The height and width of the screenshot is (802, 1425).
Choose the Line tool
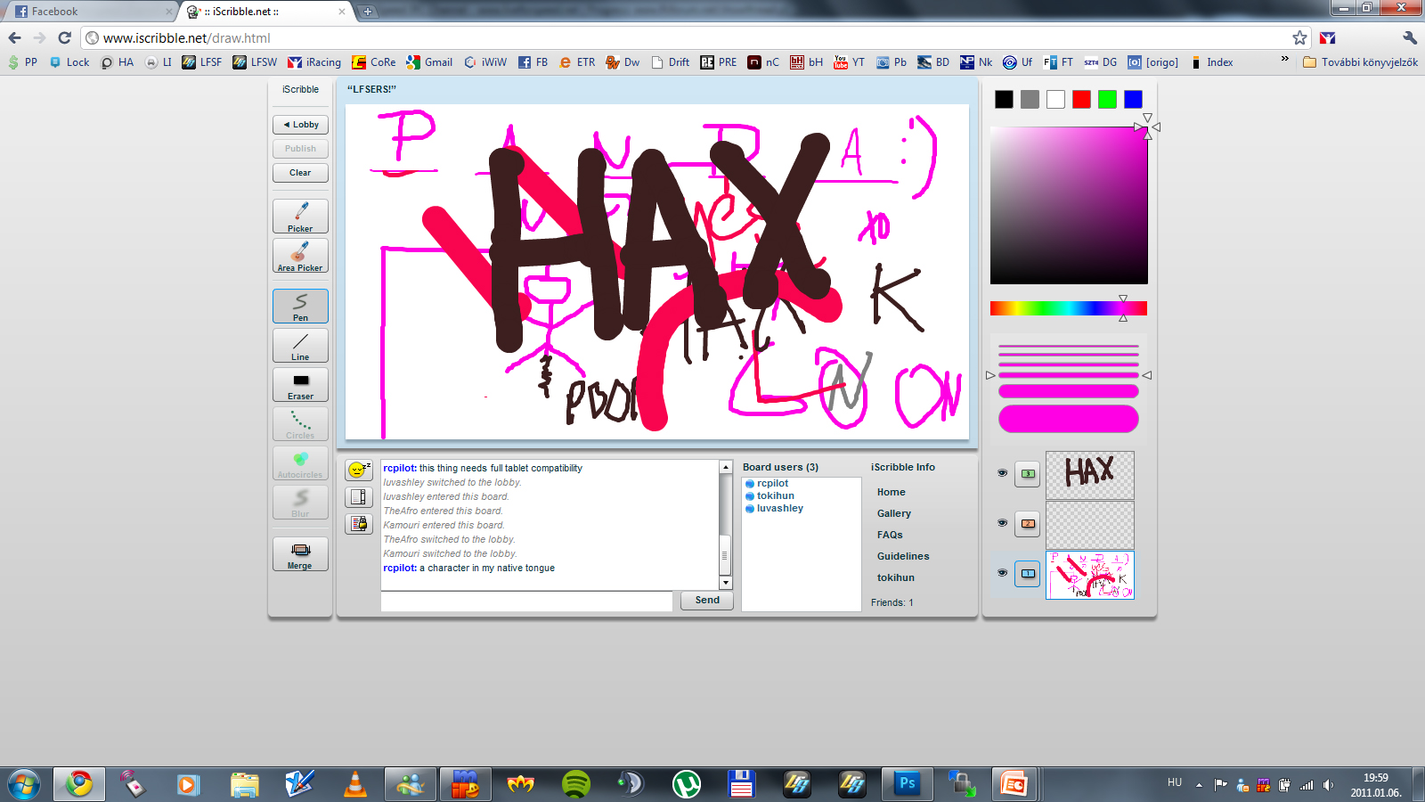tap(300, 345)
